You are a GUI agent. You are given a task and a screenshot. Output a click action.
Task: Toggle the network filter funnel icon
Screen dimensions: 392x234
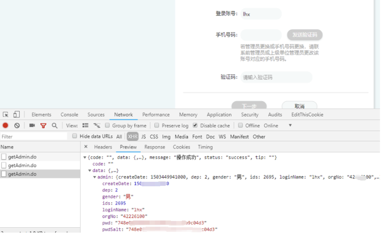click(x=43, y=126)
